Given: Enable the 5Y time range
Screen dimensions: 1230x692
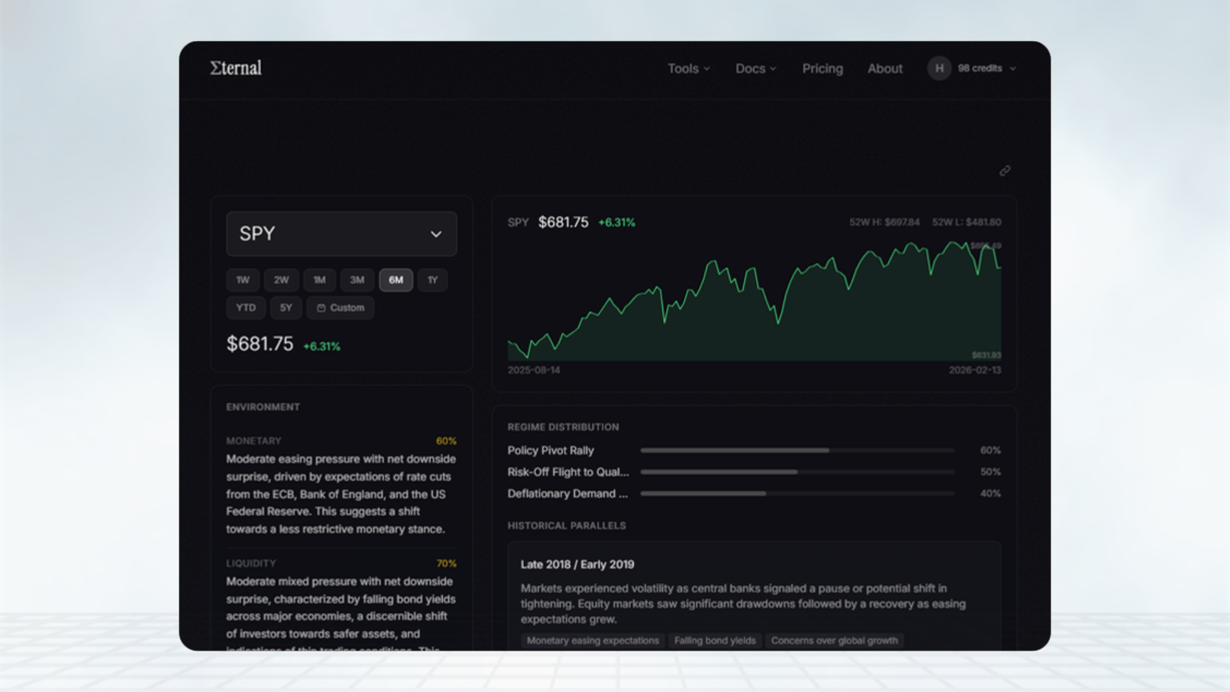Looking at the screenshot, I should 286,308.
